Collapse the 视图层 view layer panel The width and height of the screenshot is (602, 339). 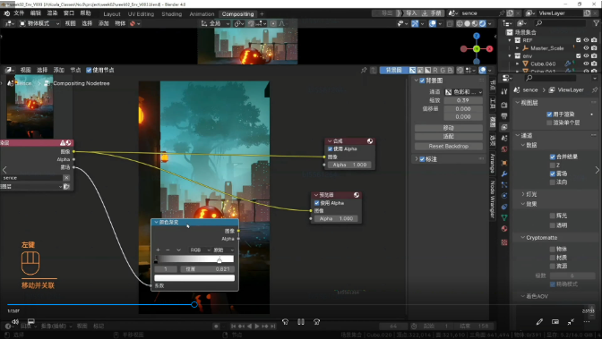[518, 103]
